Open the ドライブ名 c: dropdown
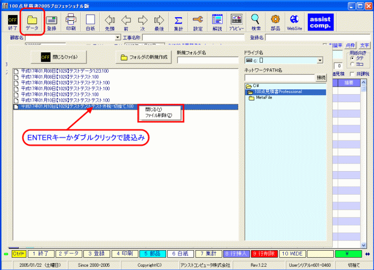The width and height of the screenshot is (374, 270). [x=320, y=60]
